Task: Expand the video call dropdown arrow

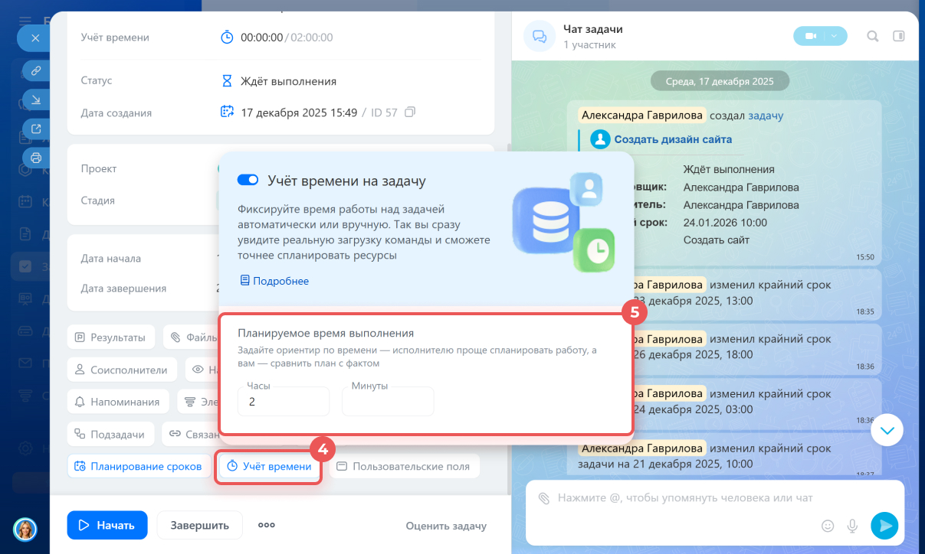Action: point(835,36)
